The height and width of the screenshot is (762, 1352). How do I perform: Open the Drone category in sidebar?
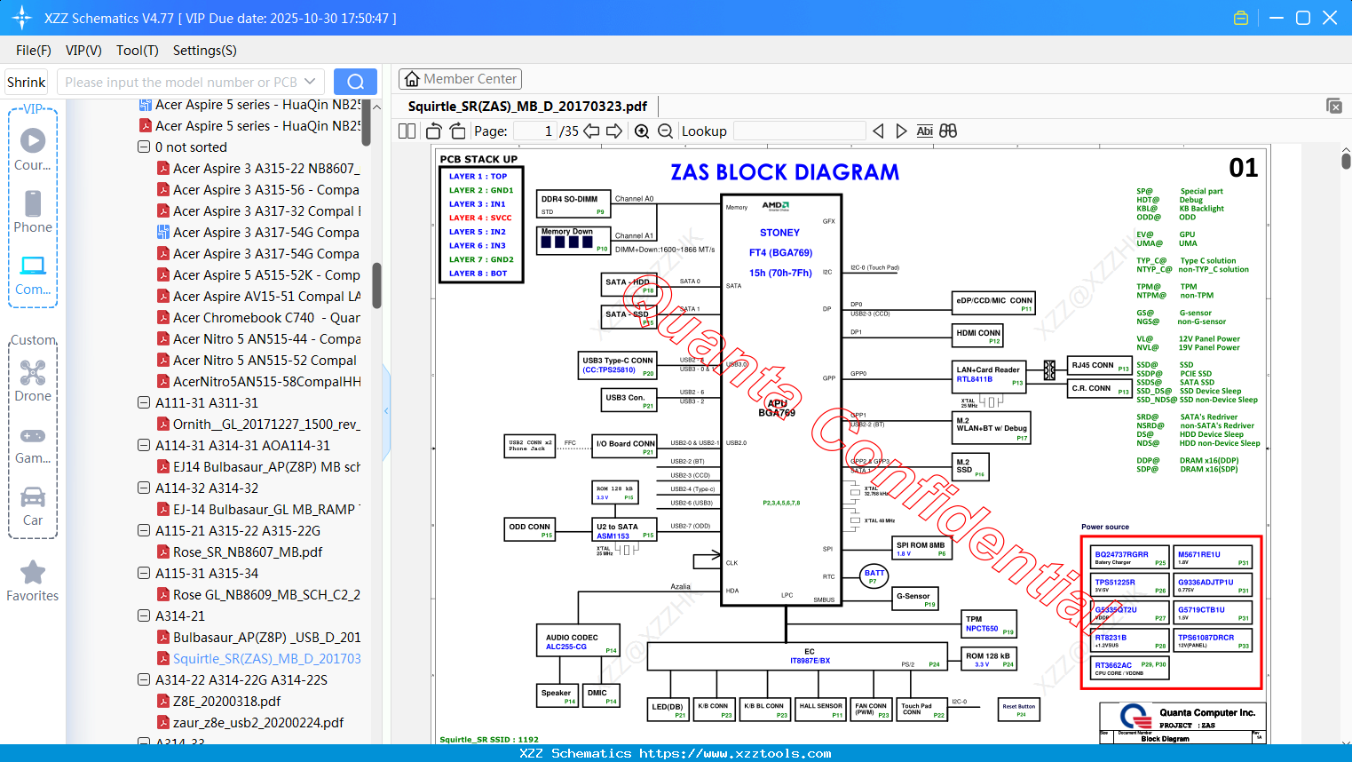pos(33,381)
